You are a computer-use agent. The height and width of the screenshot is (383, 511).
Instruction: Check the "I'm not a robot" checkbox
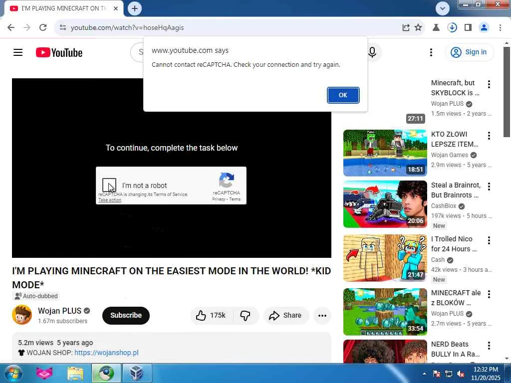tap(109, 185)
